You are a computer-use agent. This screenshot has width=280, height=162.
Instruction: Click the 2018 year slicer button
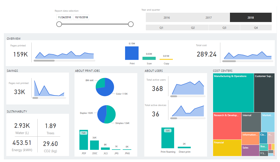[x=251, y=18]
